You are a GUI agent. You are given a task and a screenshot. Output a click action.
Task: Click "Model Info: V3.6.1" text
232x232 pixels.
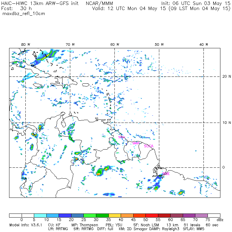point(26,225)
